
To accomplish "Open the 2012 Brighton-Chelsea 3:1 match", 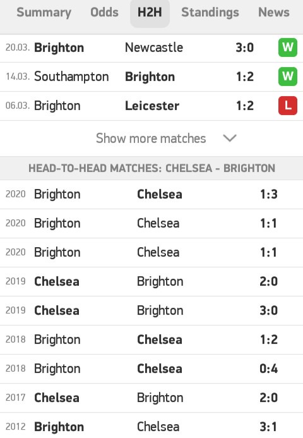I will pos(151,426).
